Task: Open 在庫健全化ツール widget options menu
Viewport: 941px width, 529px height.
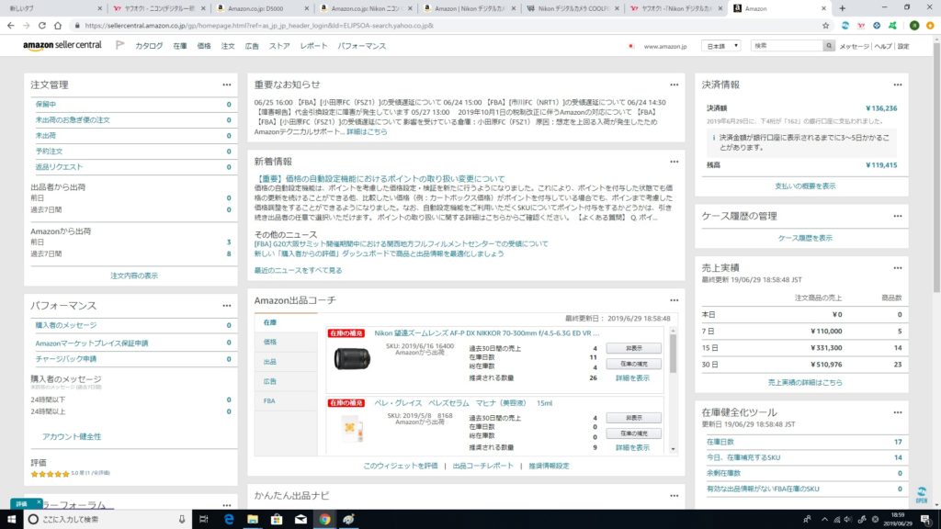Action: point(898,412)
